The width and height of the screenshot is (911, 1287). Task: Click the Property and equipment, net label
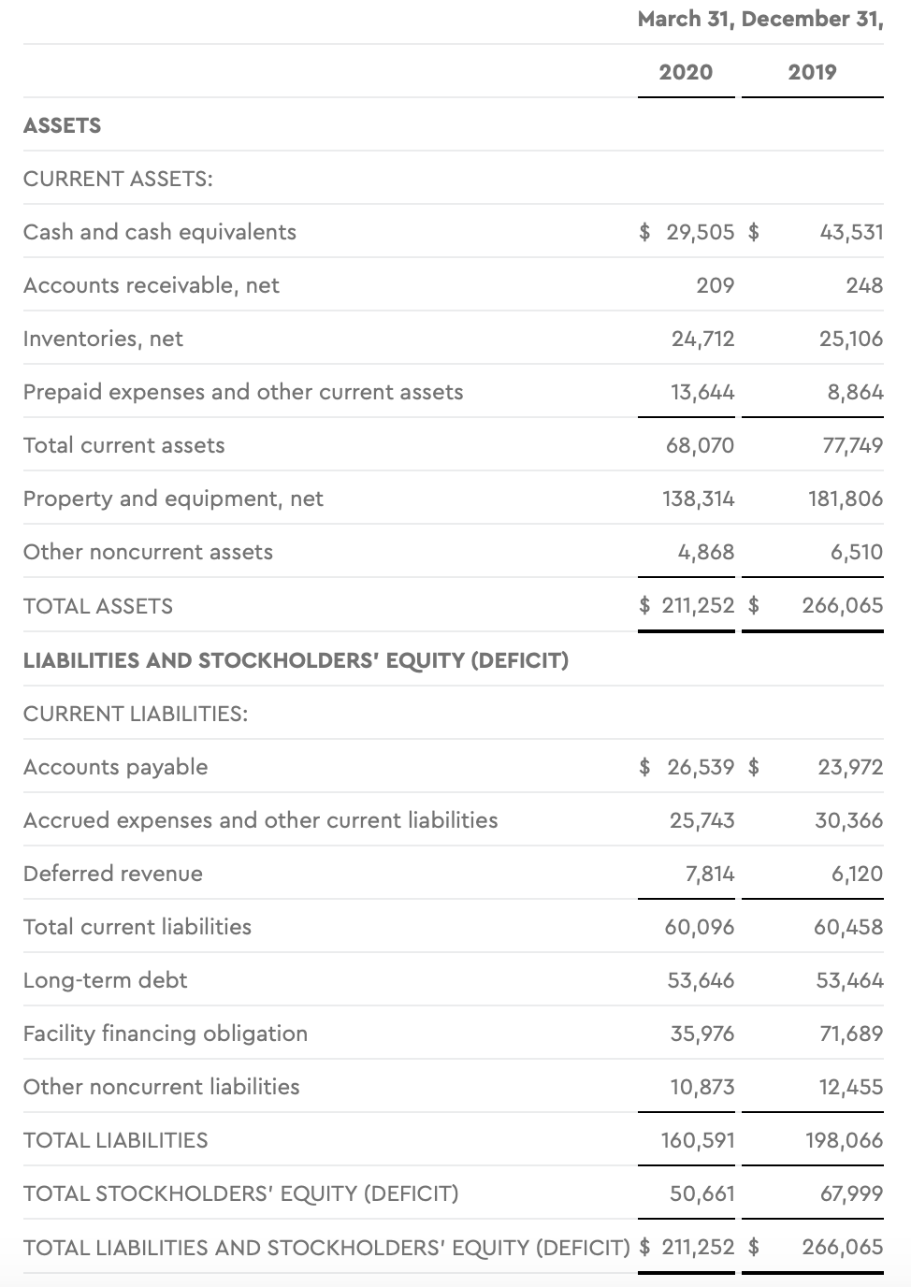click(173, 499)
